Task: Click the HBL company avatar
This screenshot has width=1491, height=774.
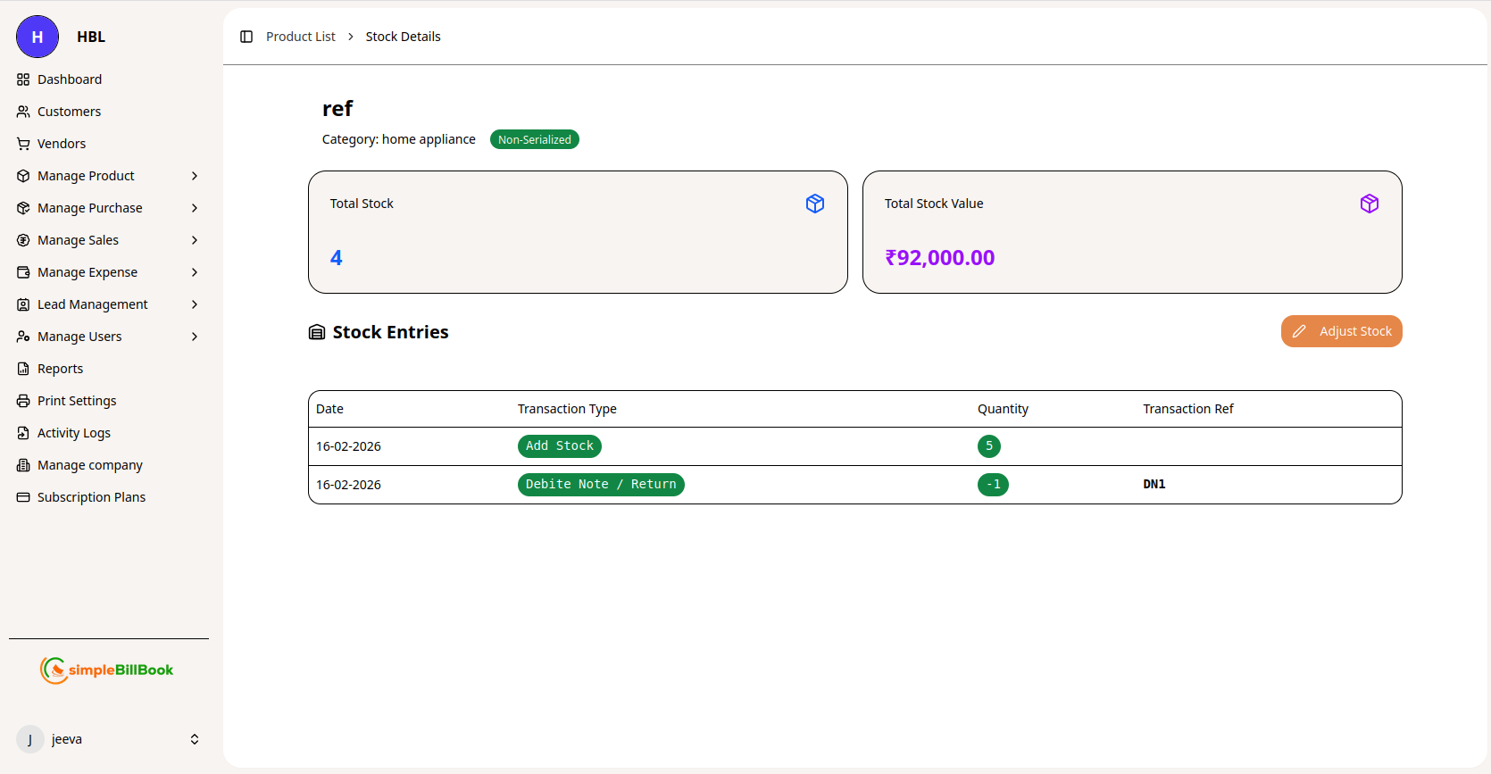Action: pos(37,37)
